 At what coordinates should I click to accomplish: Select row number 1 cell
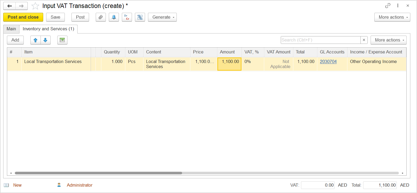tap(14, 64)
